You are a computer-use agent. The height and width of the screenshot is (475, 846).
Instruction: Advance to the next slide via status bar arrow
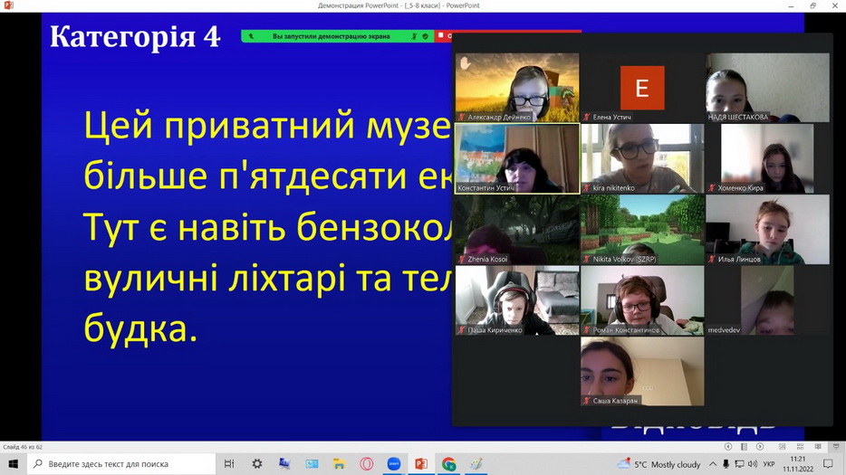(761, 447)
